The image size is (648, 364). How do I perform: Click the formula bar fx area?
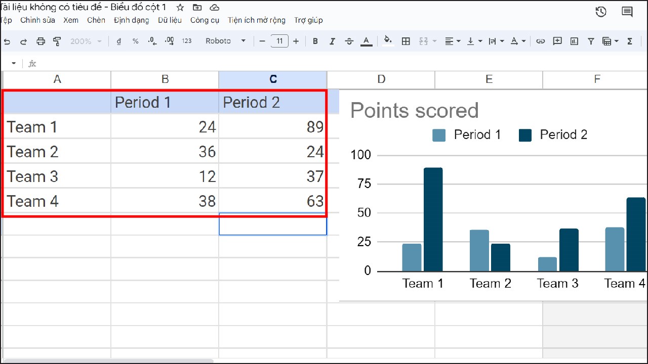pos(32,64)
